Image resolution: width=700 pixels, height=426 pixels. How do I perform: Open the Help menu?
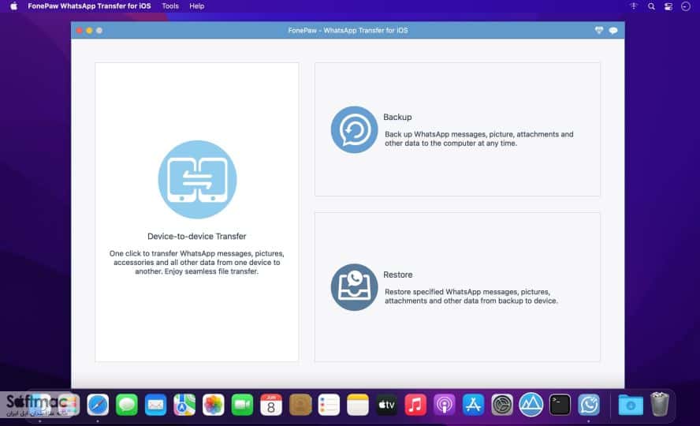[x=196, y=6]
